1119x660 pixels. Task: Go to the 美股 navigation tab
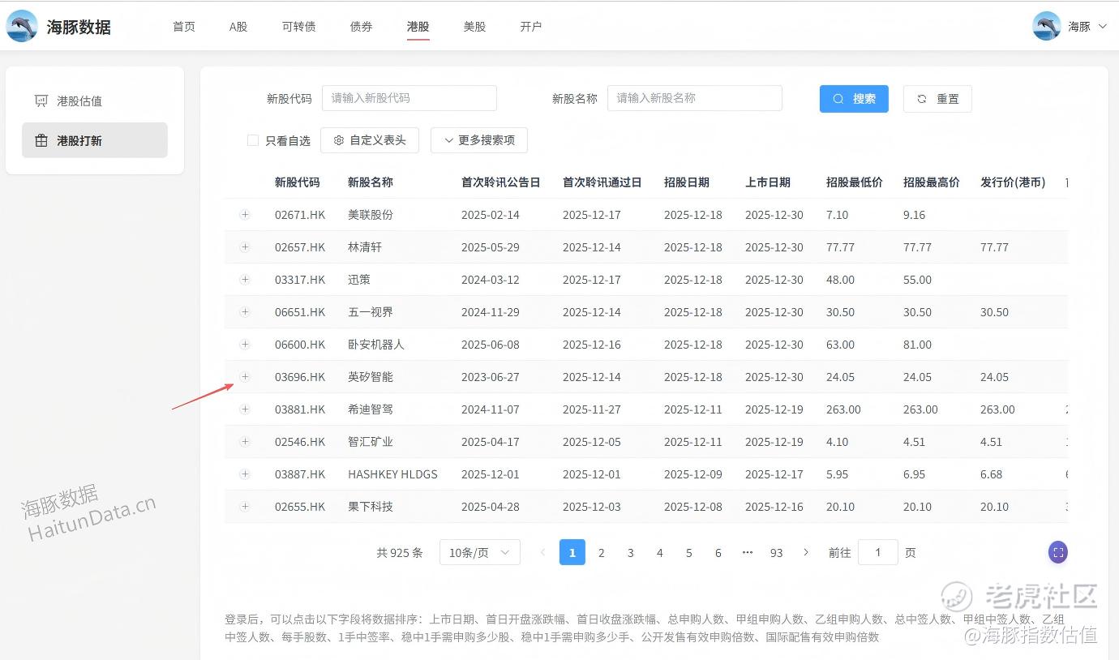click(474, 27)
